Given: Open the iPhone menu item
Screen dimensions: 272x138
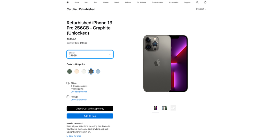Looking at the screenshot, I should [106, 2].
